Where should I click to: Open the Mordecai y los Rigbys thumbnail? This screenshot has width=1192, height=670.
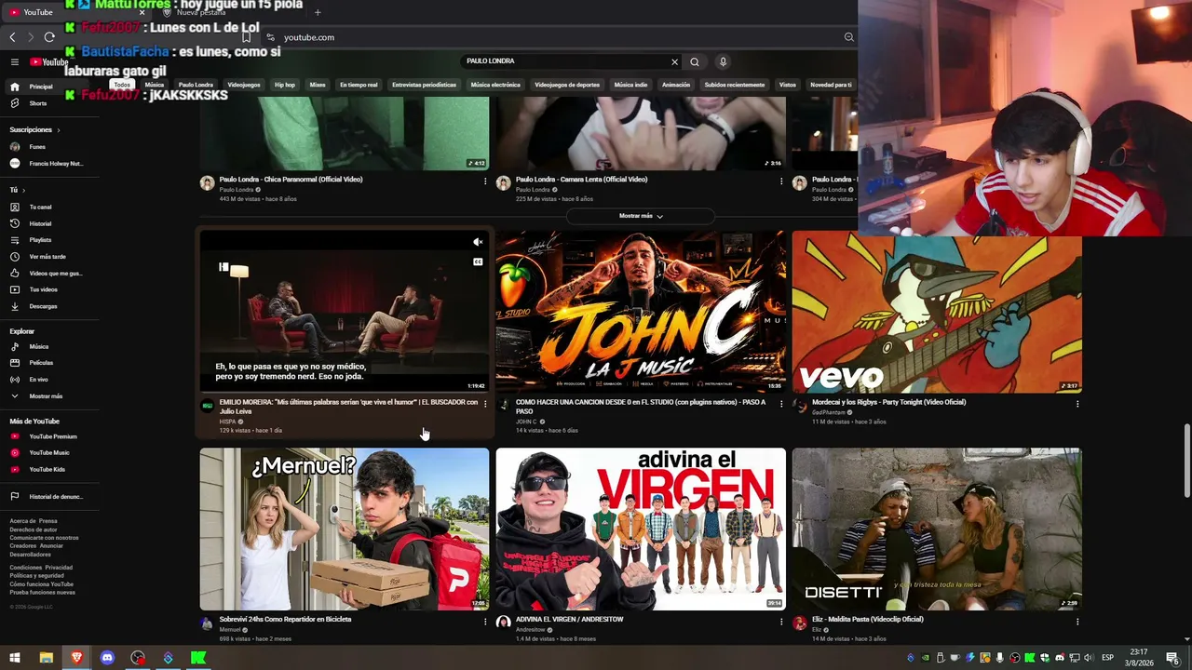click(937, 312)
